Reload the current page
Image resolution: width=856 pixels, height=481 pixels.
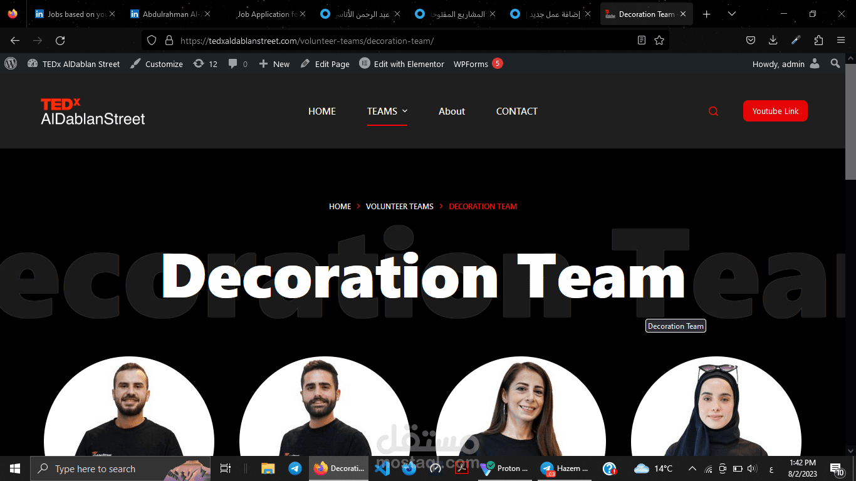(x=60, y=40)
